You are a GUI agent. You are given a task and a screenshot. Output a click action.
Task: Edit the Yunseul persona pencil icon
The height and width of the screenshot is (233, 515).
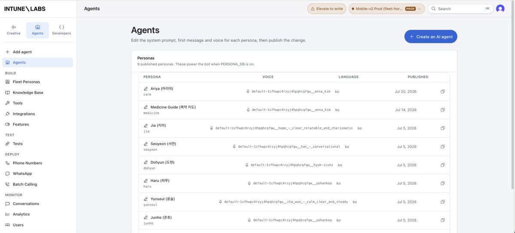click(146, 199)
